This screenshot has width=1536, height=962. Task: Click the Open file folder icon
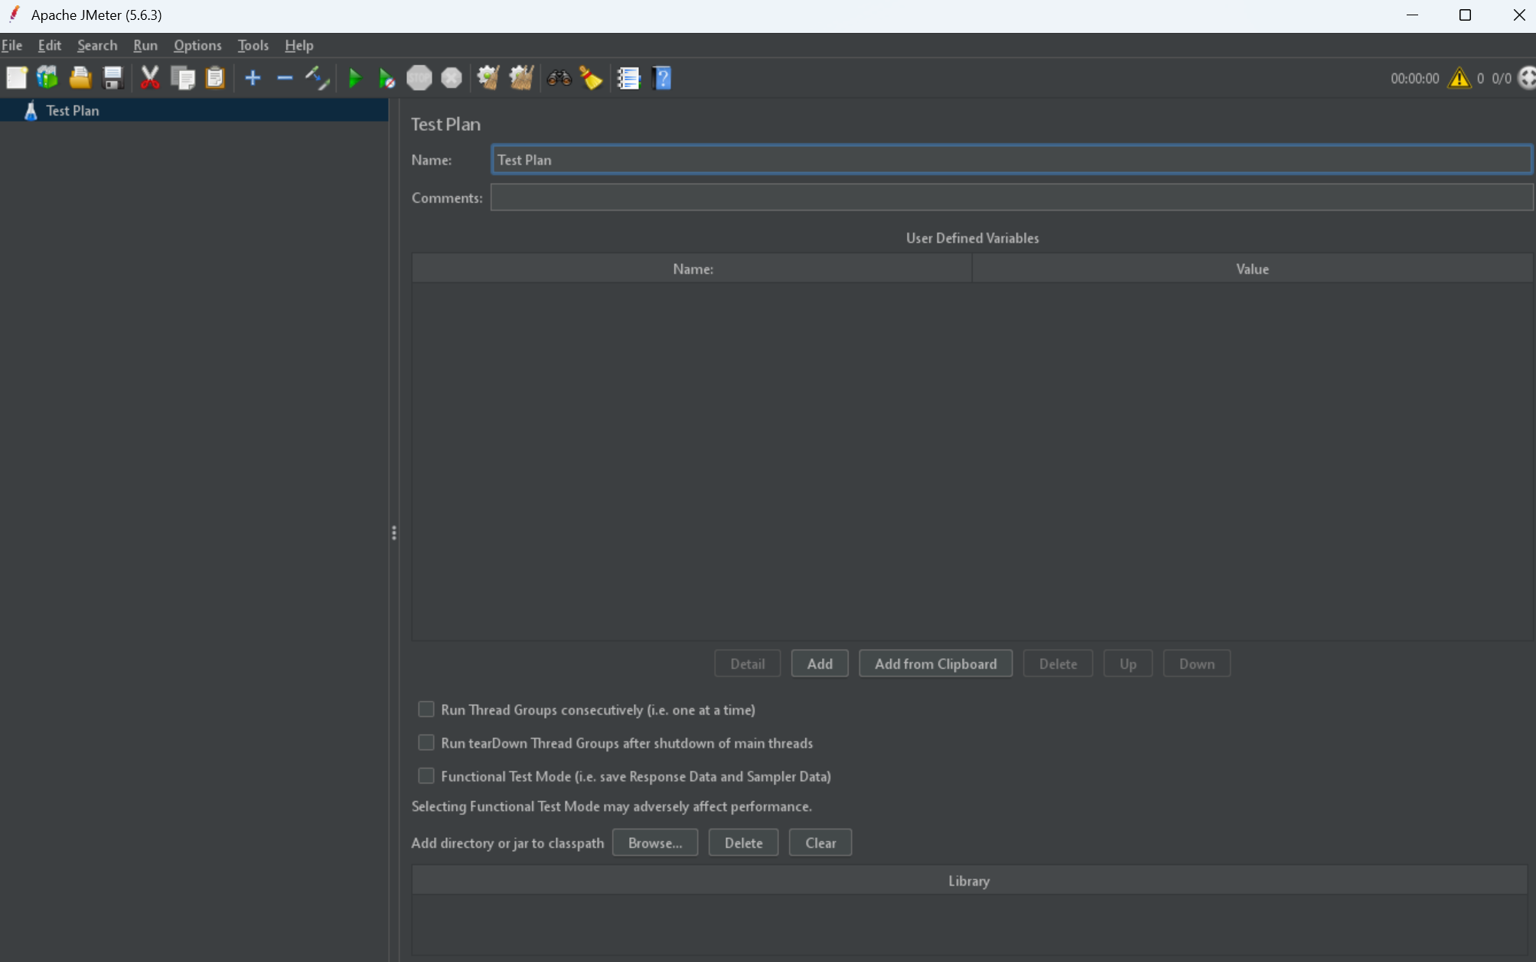pos(80,78)
